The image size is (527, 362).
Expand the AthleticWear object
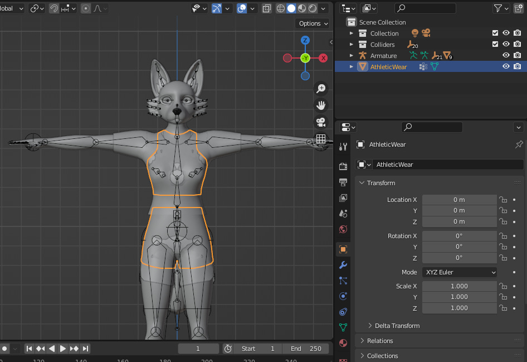click(x=352, y=66)
